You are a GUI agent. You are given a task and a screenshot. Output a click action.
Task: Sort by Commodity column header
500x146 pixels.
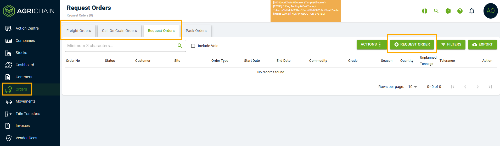tap(318, 61)
